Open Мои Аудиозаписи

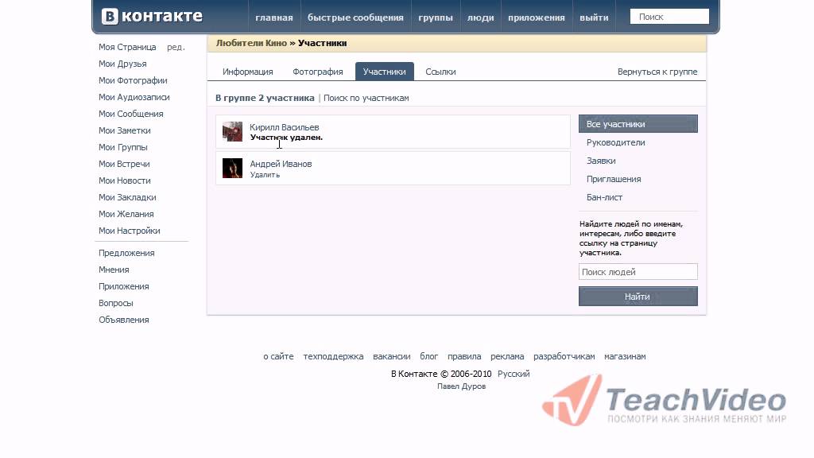pos(134,97)
